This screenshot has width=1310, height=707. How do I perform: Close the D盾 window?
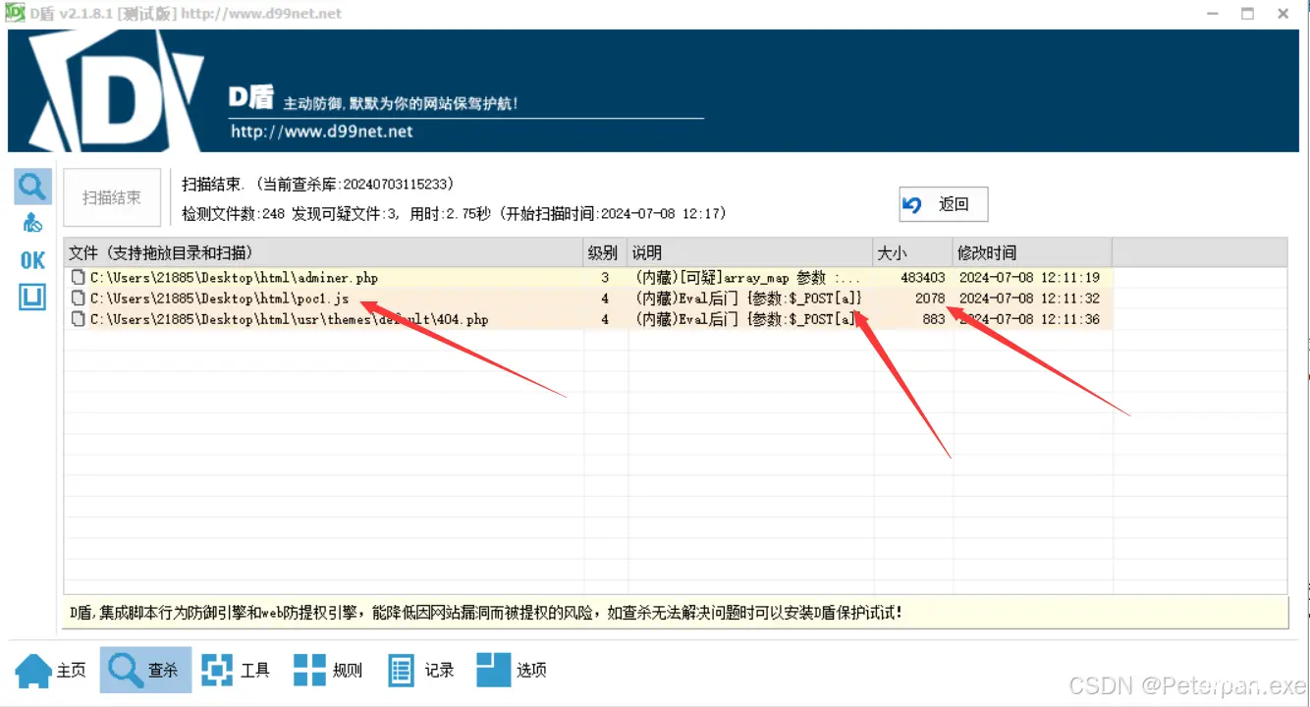[1283, 13]
